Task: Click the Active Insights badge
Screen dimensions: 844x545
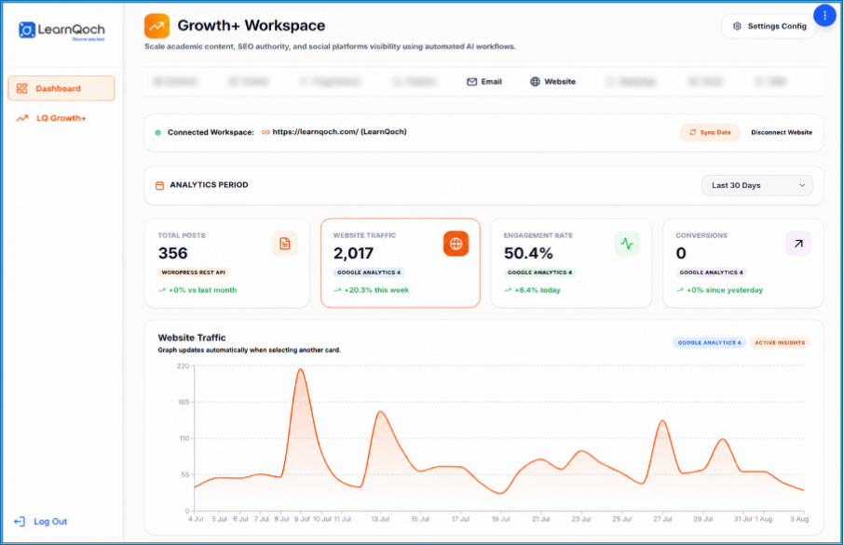Action: [780, 342]
